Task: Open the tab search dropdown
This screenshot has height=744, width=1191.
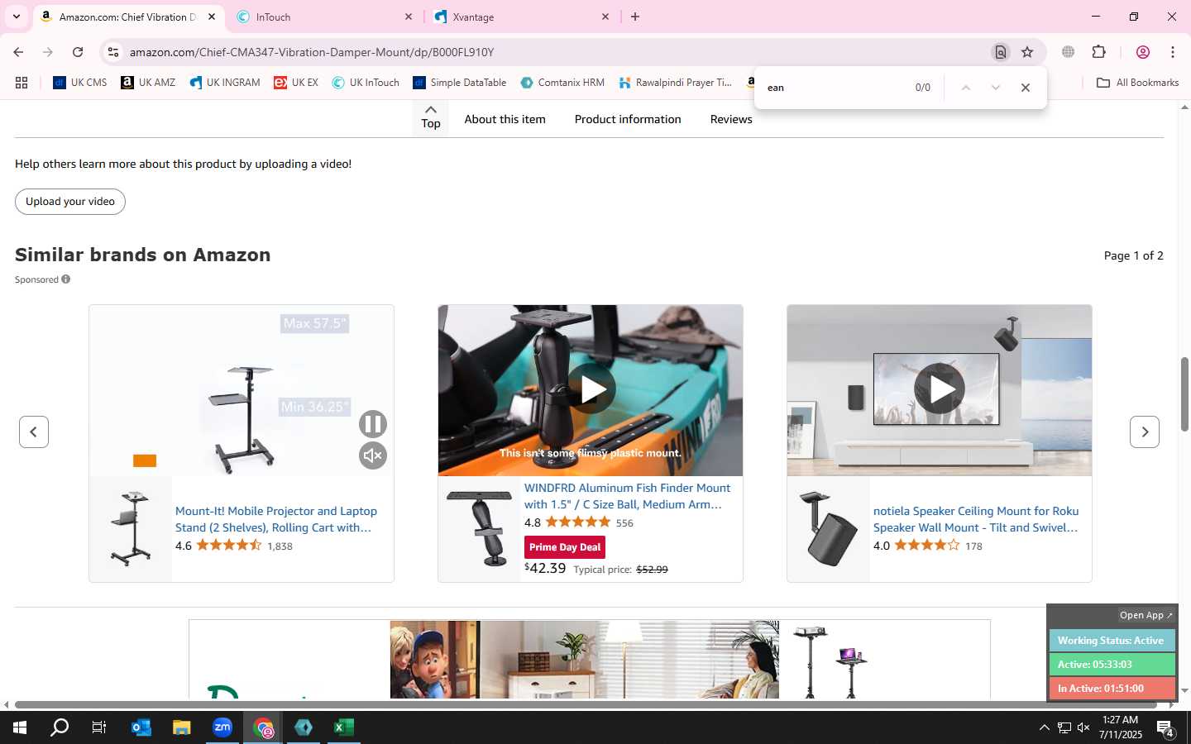Action: point(16,17)
